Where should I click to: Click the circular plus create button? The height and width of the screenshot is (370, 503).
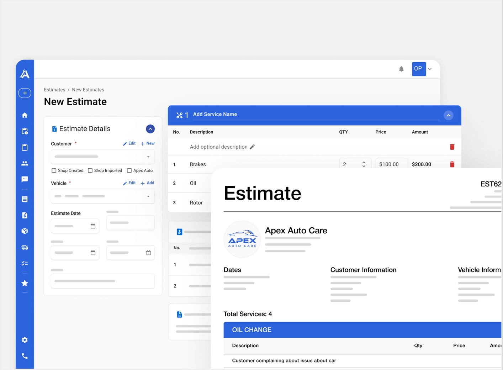point(25,93)
